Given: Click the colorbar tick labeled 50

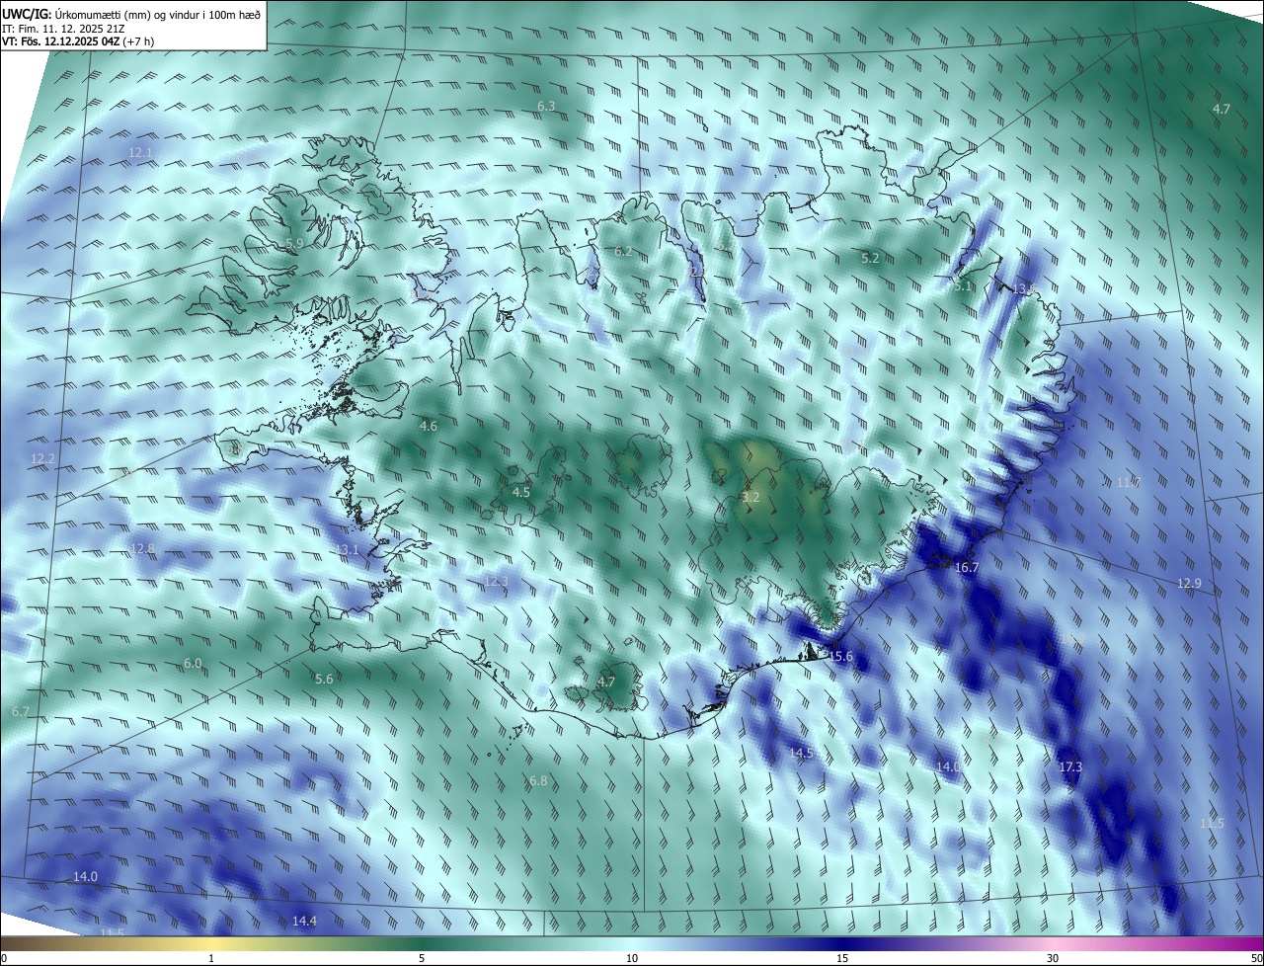Looking at the screenshot, I should click(x=1256, y=958).
